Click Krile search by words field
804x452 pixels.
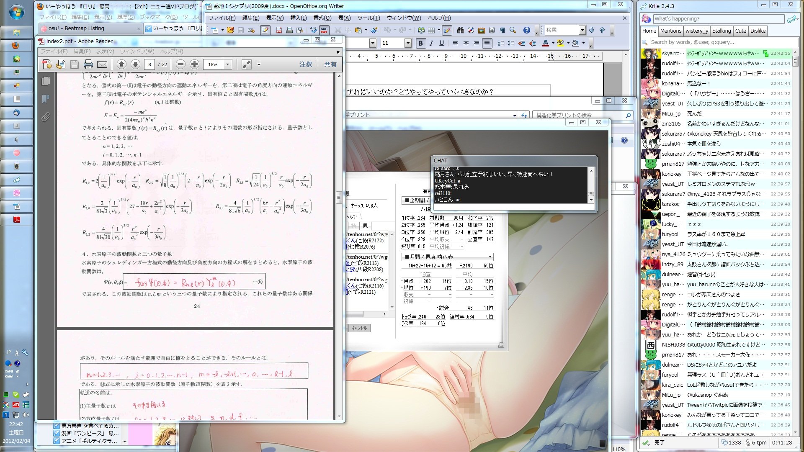click(x=724, y=42)
